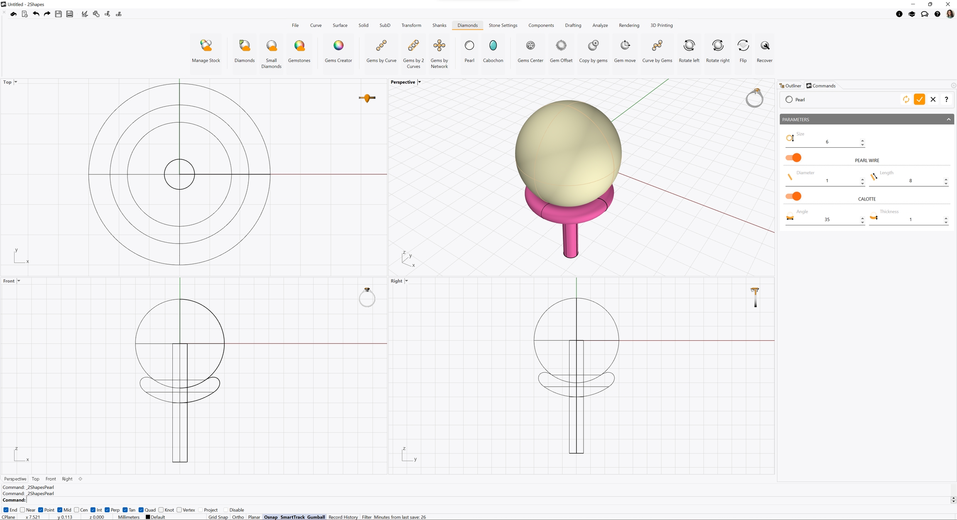
Task: Open the Outliner panel tab
Action: click(790, 86)
